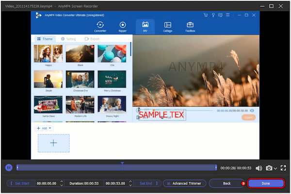Select the Merry Christmas theme thumbnail
Viewport: 291px width, 194px height.
(112, 79)
